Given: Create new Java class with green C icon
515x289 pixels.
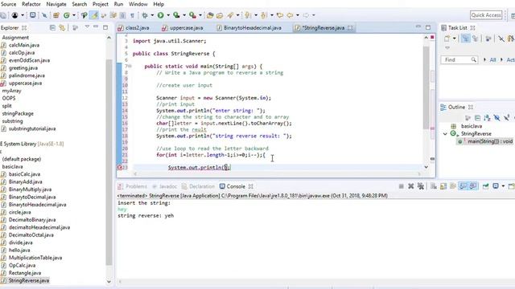Looking at the screenshot, I should pos(67,15).
